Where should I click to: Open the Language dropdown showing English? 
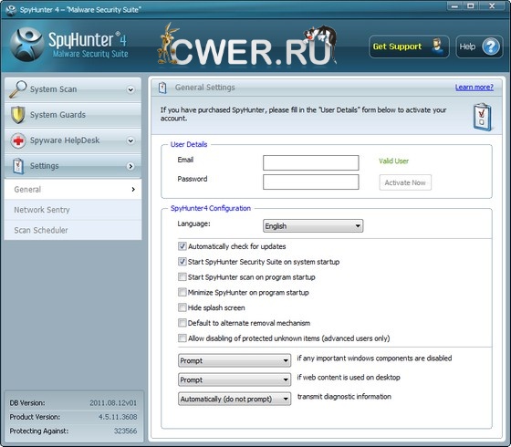(x=313, y=226)
